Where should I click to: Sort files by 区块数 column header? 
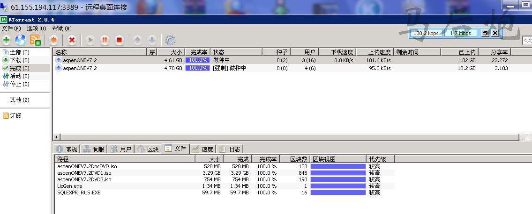(x=294, y=159)
